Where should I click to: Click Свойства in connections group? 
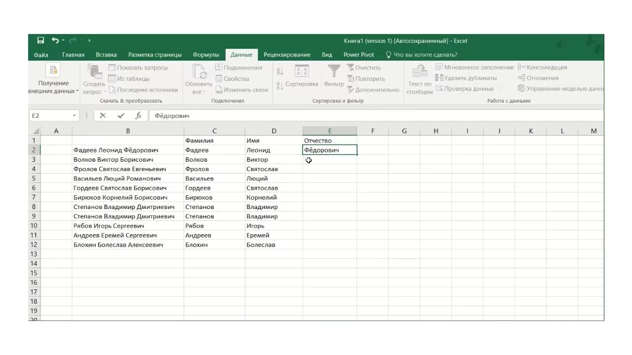pos(232,78)
